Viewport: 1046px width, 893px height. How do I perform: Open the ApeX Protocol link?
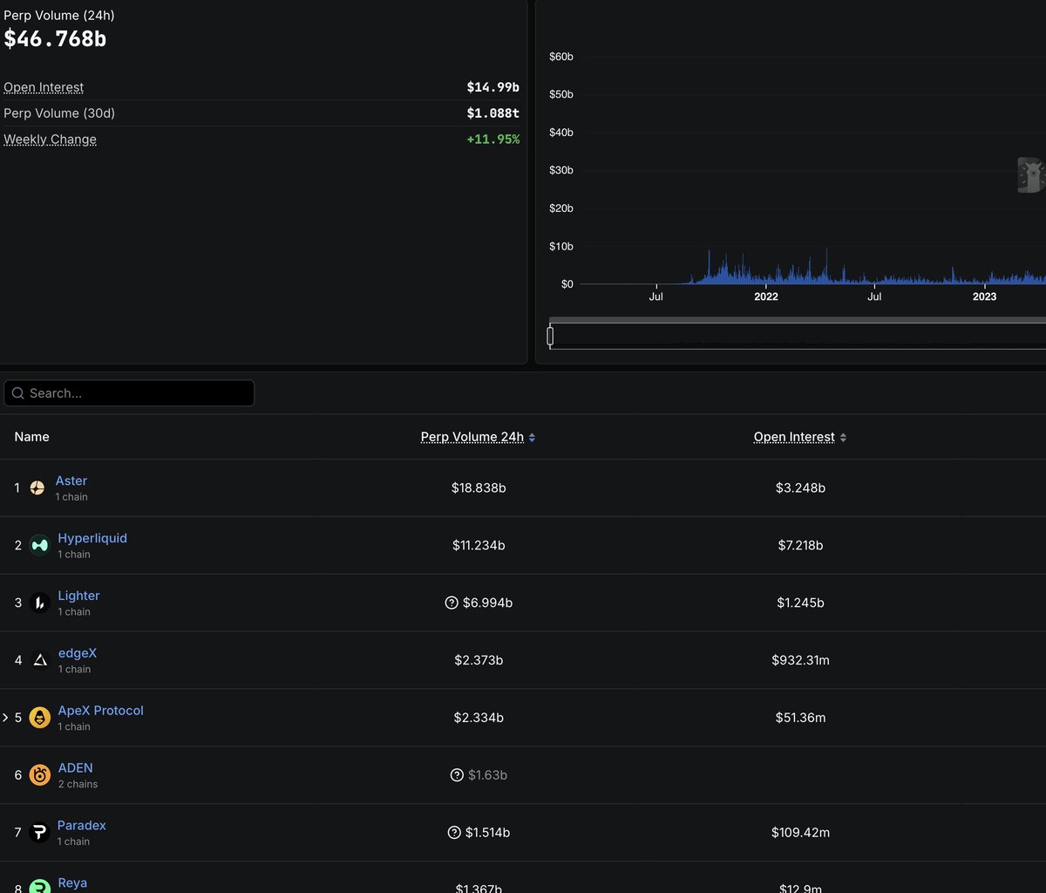click(100, 711)
